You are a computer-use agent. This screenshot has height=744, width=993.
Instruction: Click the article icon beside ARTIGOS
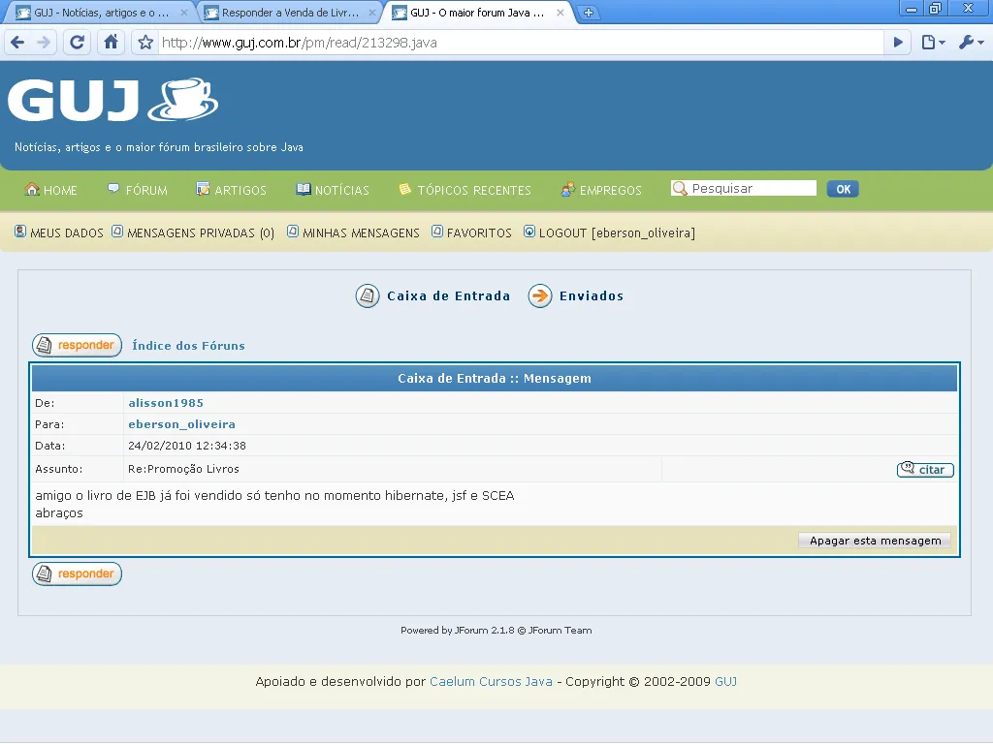[203, 189]
